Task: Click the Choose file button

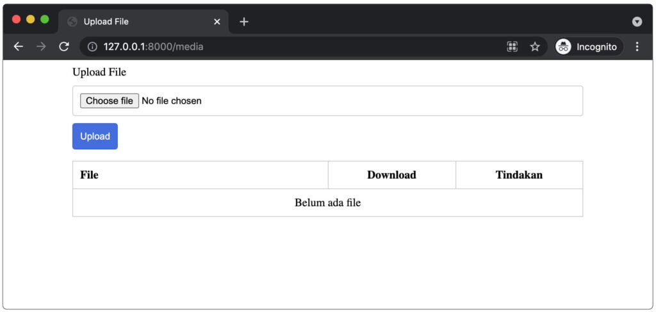Action: point(110,101)
